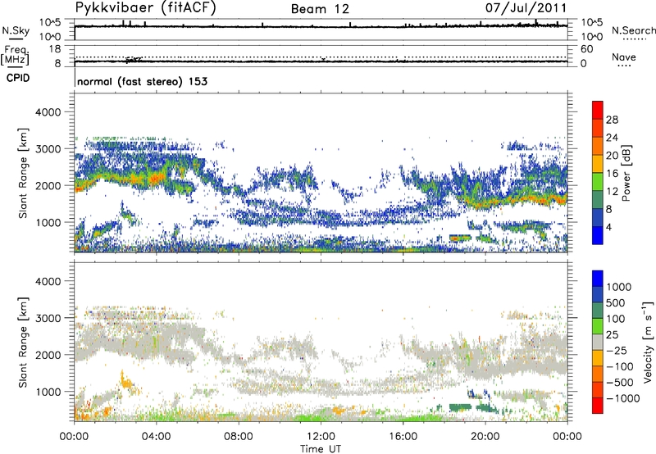Click the '16' label on the Power color bar
The height and width of the screenshot is (454, 656).
click(612, 174)
